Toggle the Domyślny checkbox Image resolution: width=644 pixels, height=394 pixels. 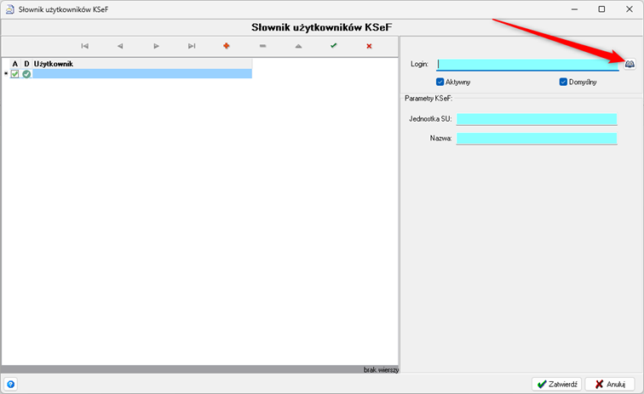coord(563,82)
